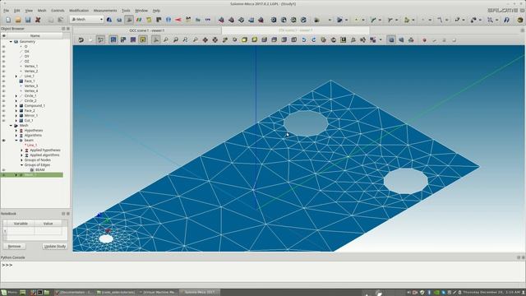Click the Save document icon
The image size is (526, 296).
coord(28,20)
